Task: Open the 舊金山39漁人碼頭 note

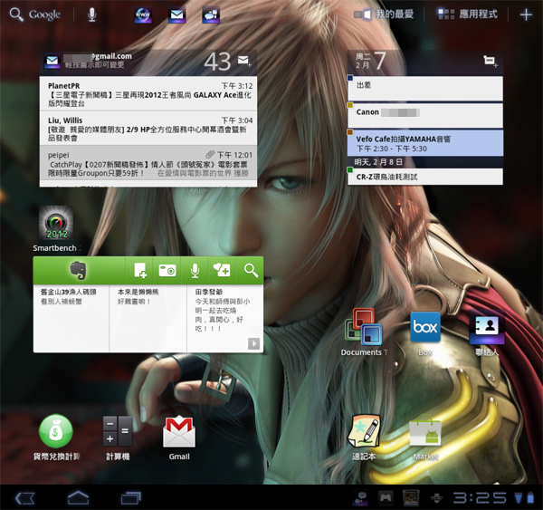Action: click(71, 318)
